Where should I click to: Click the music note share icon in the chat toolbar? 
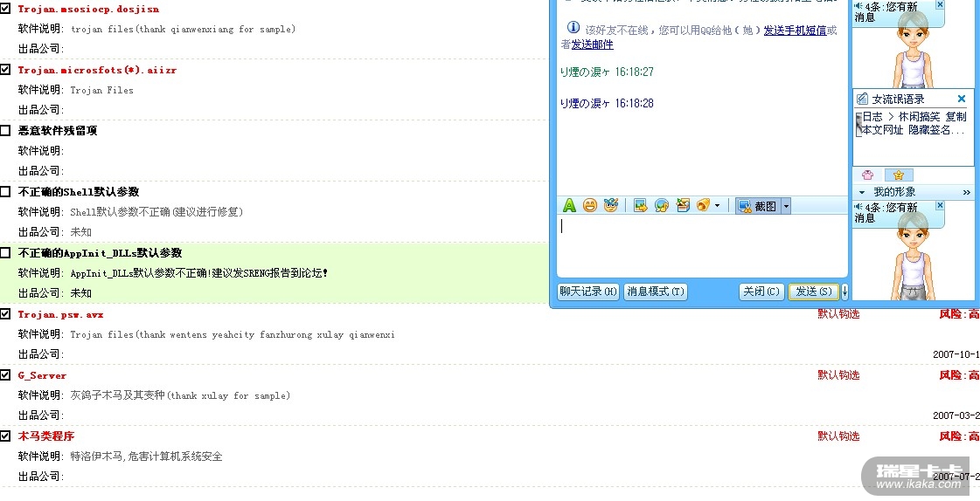(x=661, y=205)
